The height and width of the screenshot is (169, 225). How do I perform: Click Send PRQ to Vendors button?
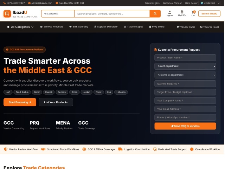pyautogui.click(x=185, y=126)
